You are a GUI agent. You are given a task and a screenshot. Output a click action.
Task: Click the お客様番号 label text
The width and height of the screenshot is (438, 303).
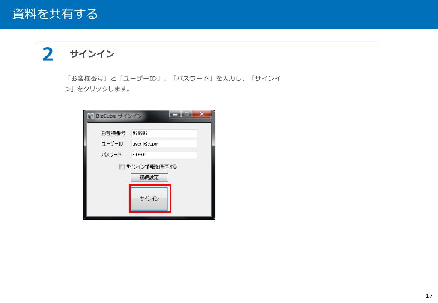(113, 133)
